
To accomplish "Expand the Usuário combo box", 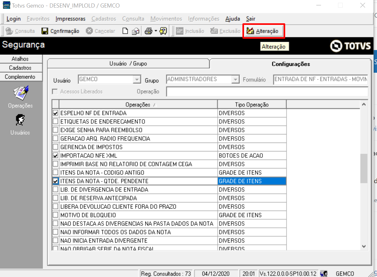I will coord(137,79).
